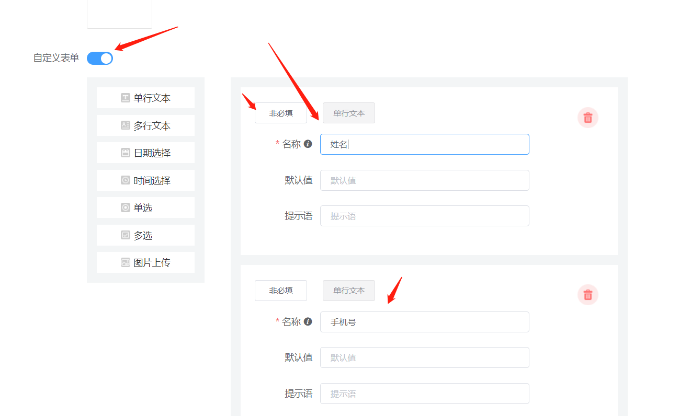This screenshot has width=679, height=416.
Task: Click the 默认值 input in the 姓名 card
Action: pyautogui.click(x=425, y=180)
